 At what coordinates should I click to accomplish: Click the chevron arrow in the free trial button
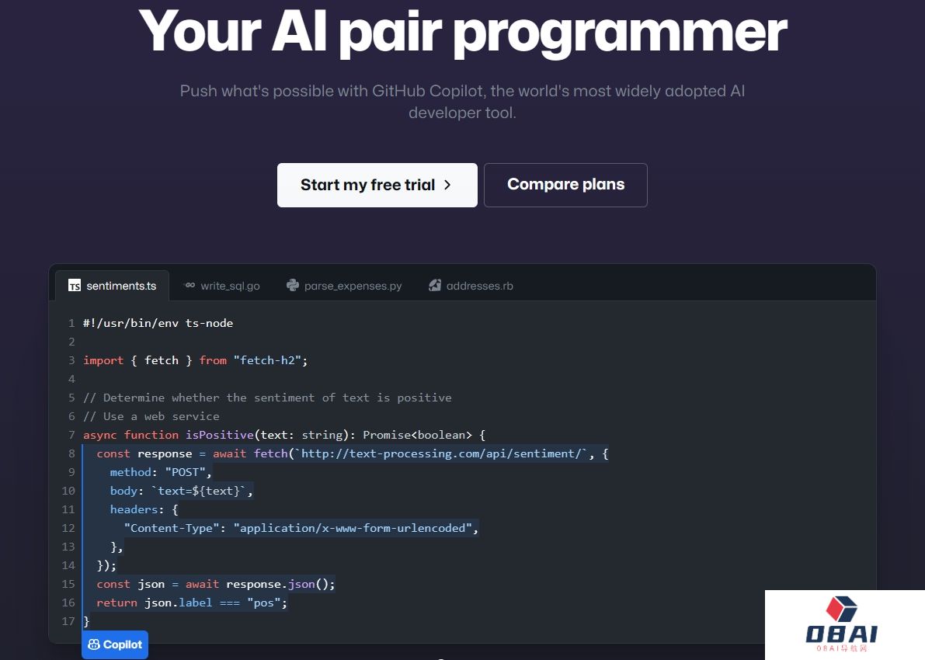tap(448, 185)
